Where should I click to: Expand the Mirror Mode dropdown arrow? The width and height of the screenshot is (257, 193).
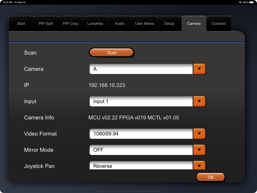click(199, 150)
